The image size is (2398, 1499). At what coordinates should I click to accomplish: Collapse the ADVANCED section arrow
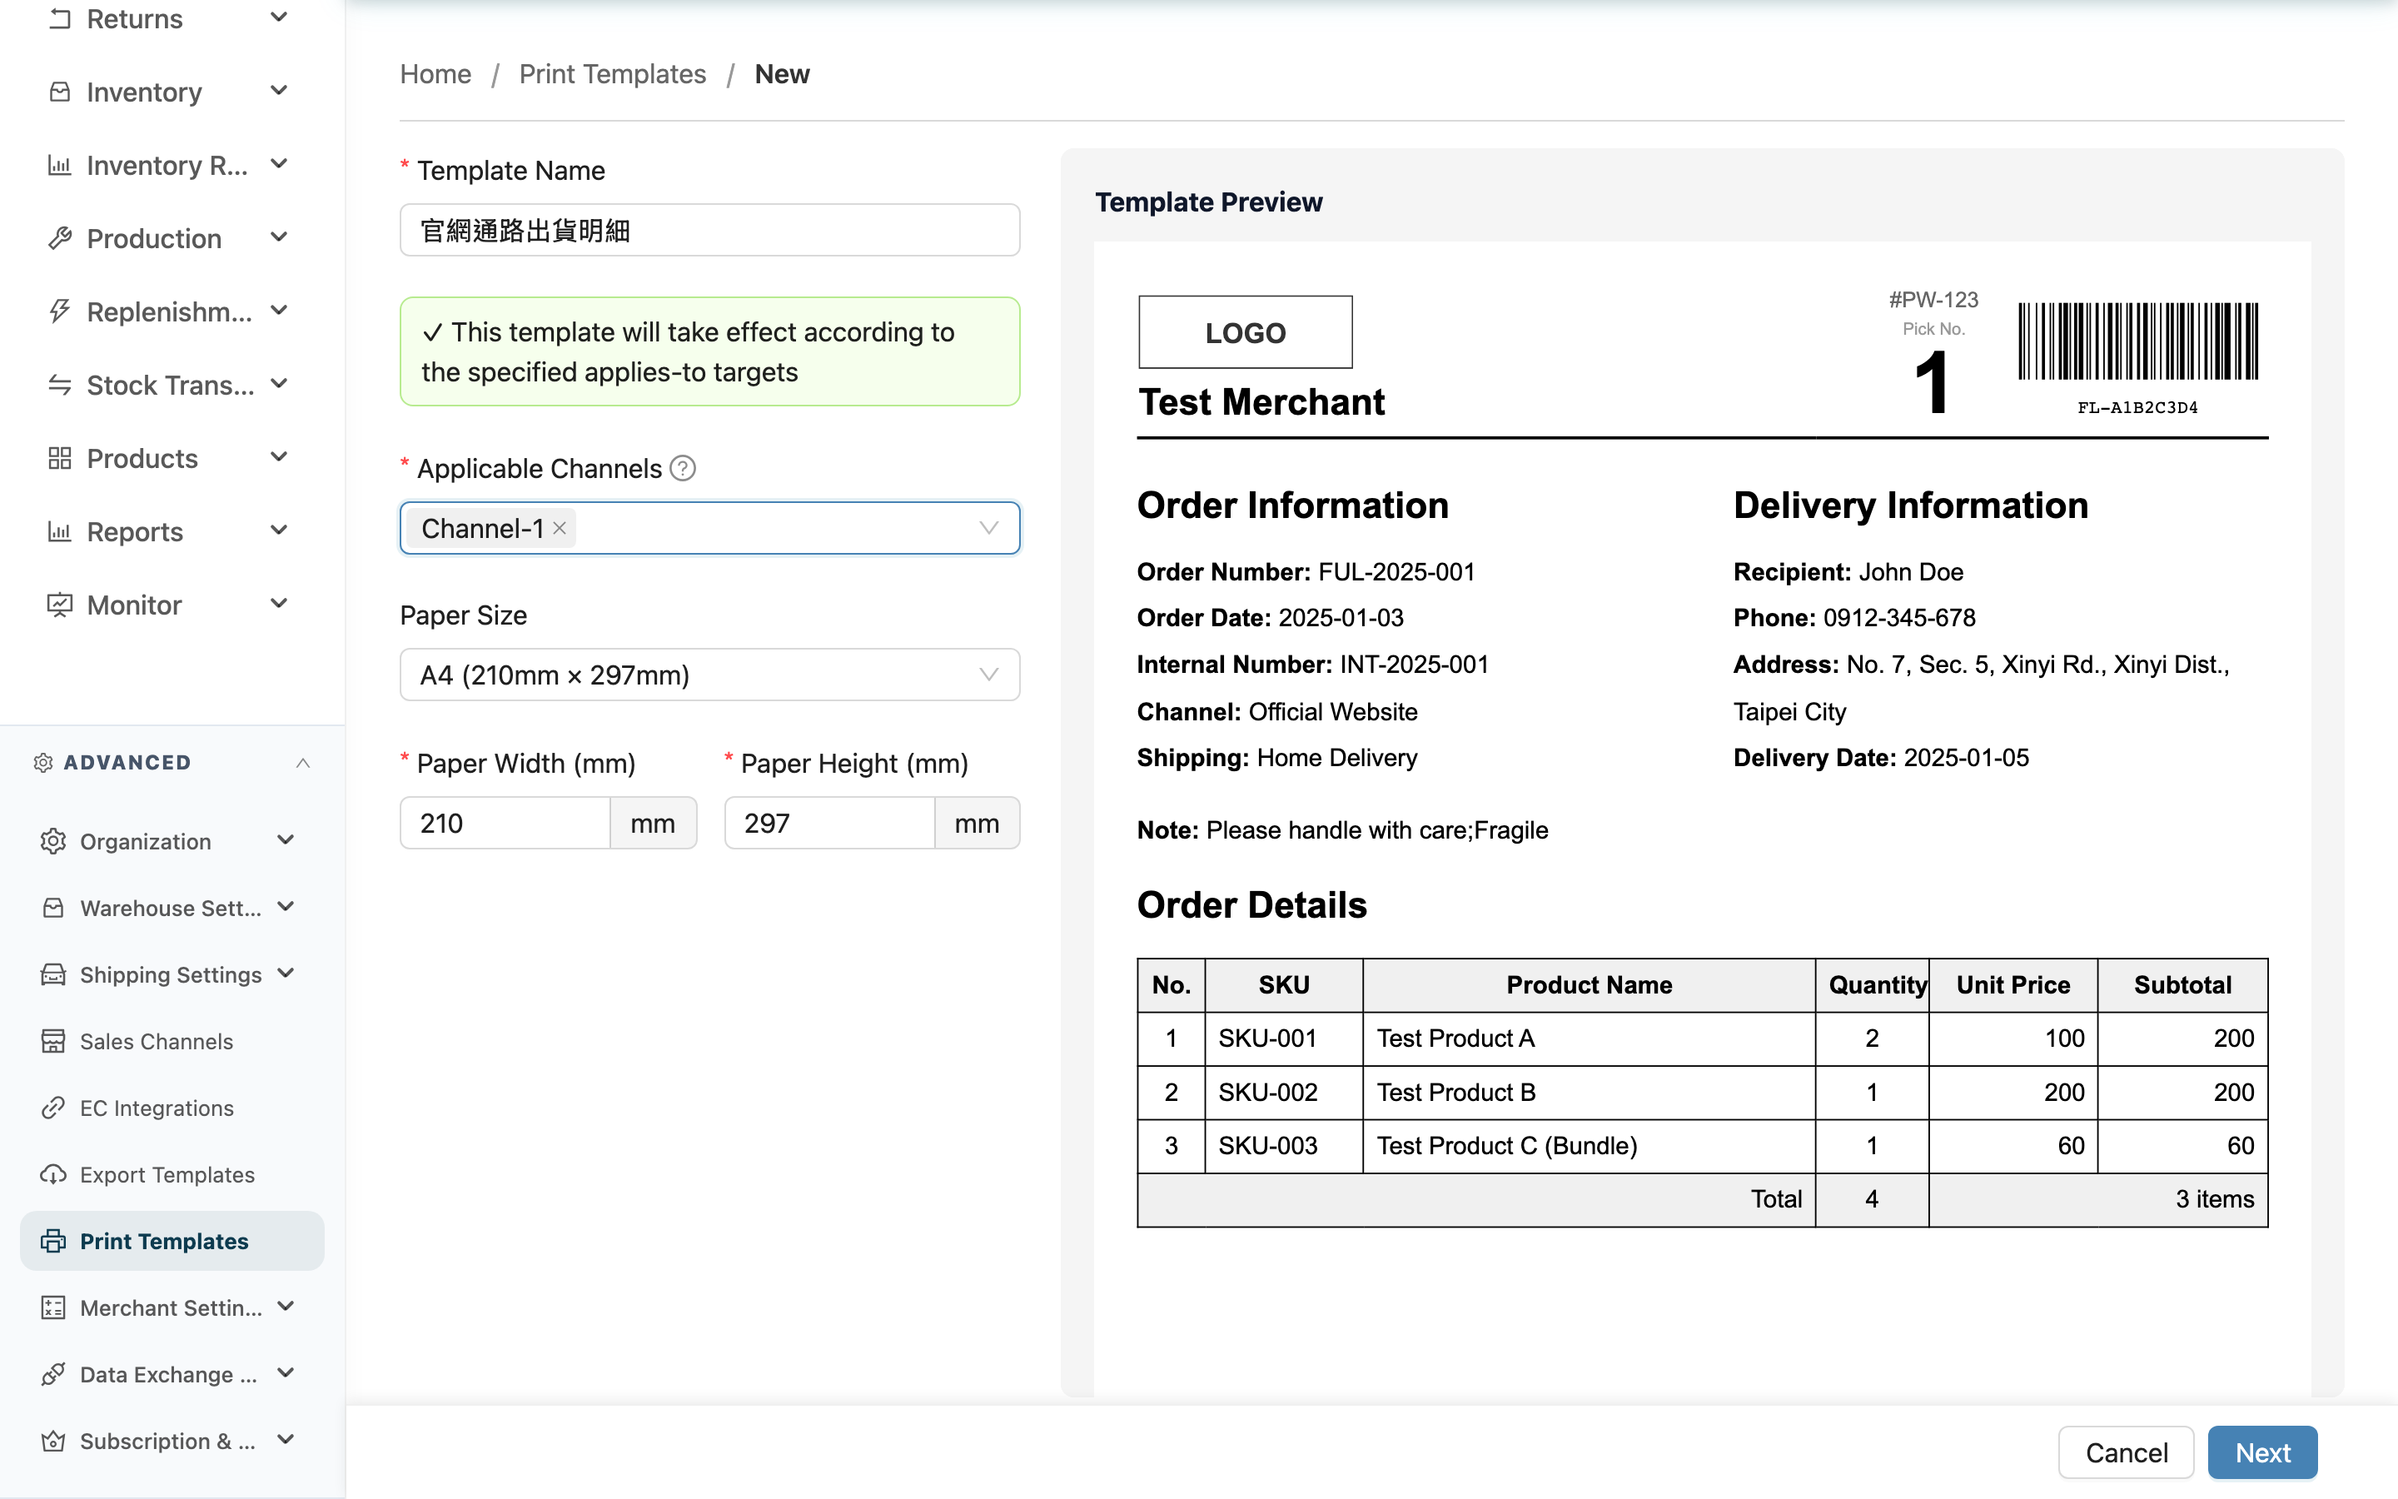[303, 762]
